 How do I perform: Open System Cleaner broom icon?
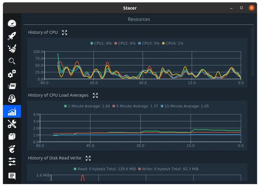point(12,48)
